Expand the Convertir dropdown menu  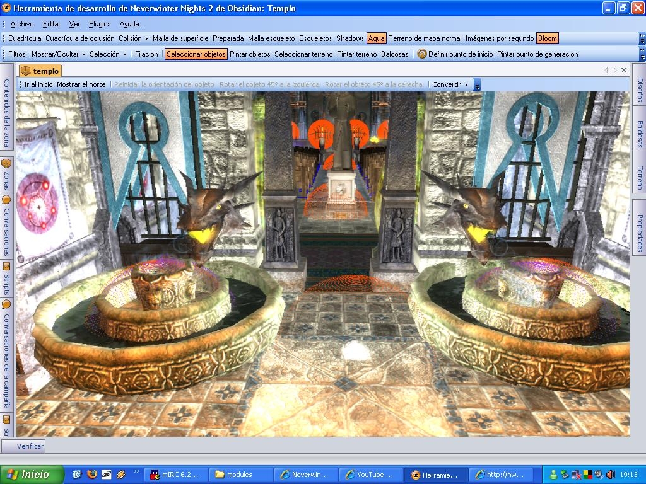click(450, 84)
